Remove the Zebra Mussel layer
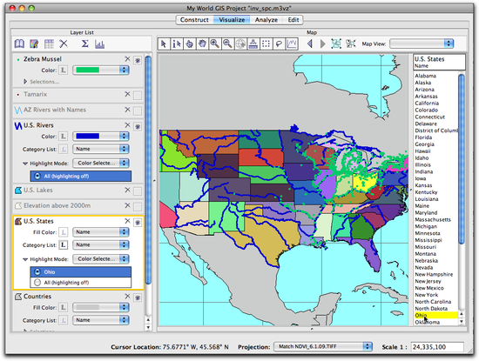 pos(127,59)
